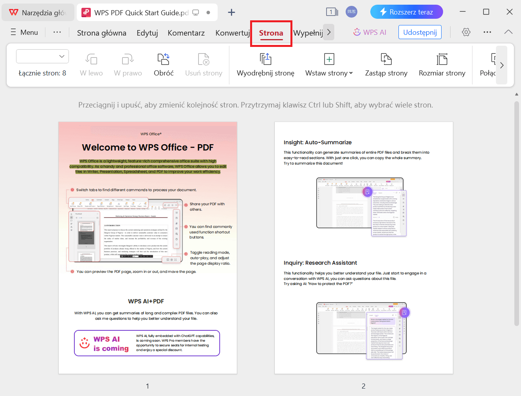Switch to Wypełnij tab
This screenshot has height=396, width=521.
coord(308,33)
